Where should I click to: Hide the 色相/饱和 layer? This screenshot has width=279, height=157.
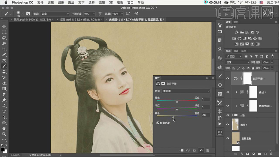(228, 106)
